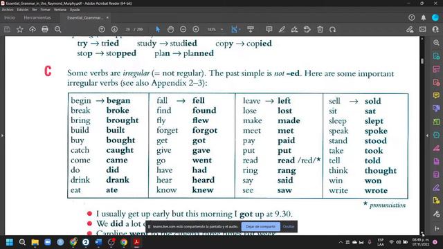Add a comment note

[269, 29]
